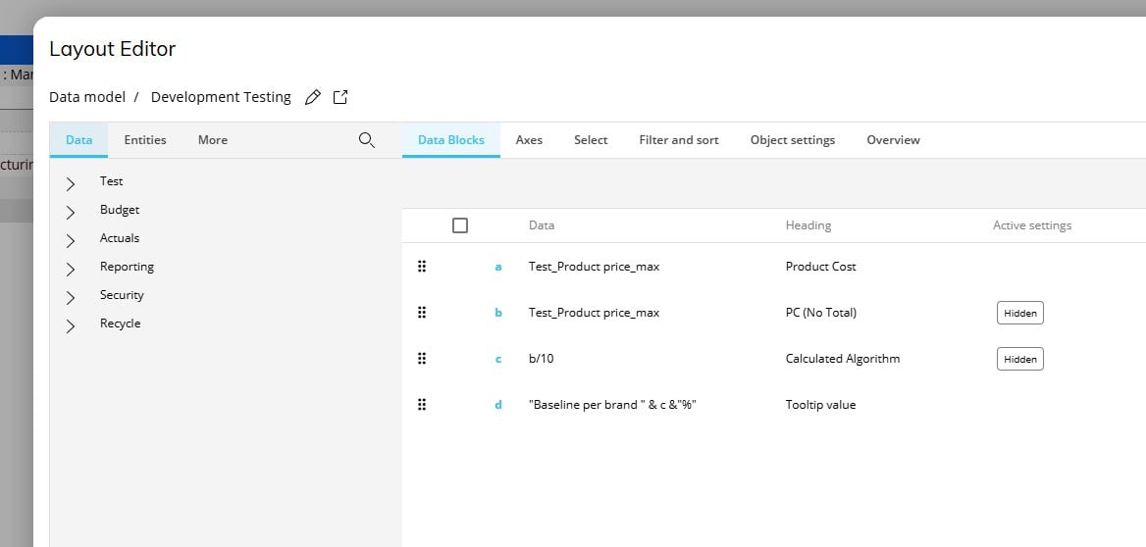The width and height of the screenshot is (1146, 547).
Task: Click the Heading column header
Action: [808, 225]
